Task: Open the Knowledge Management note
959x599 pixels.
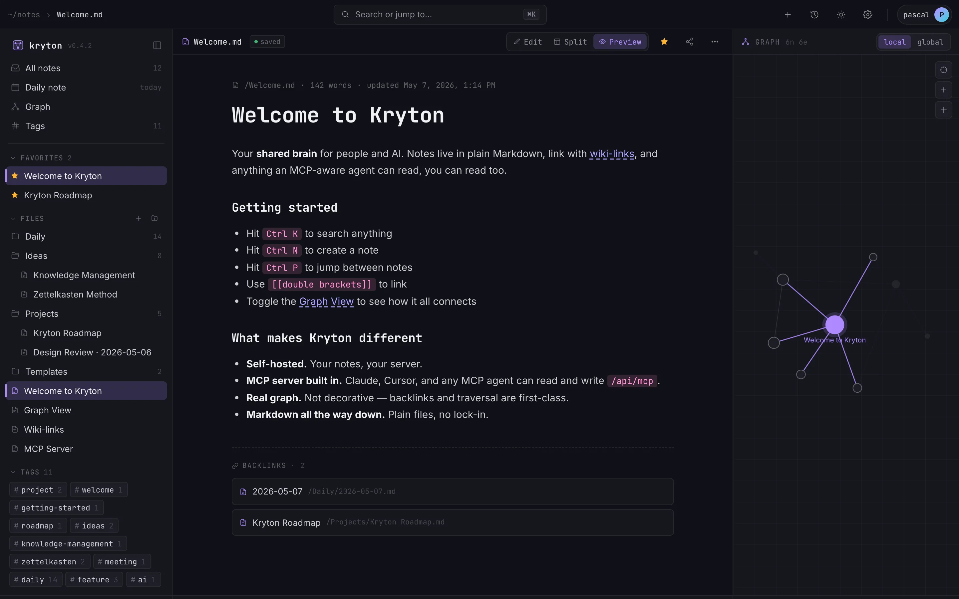Action: [x=86, y=275]
